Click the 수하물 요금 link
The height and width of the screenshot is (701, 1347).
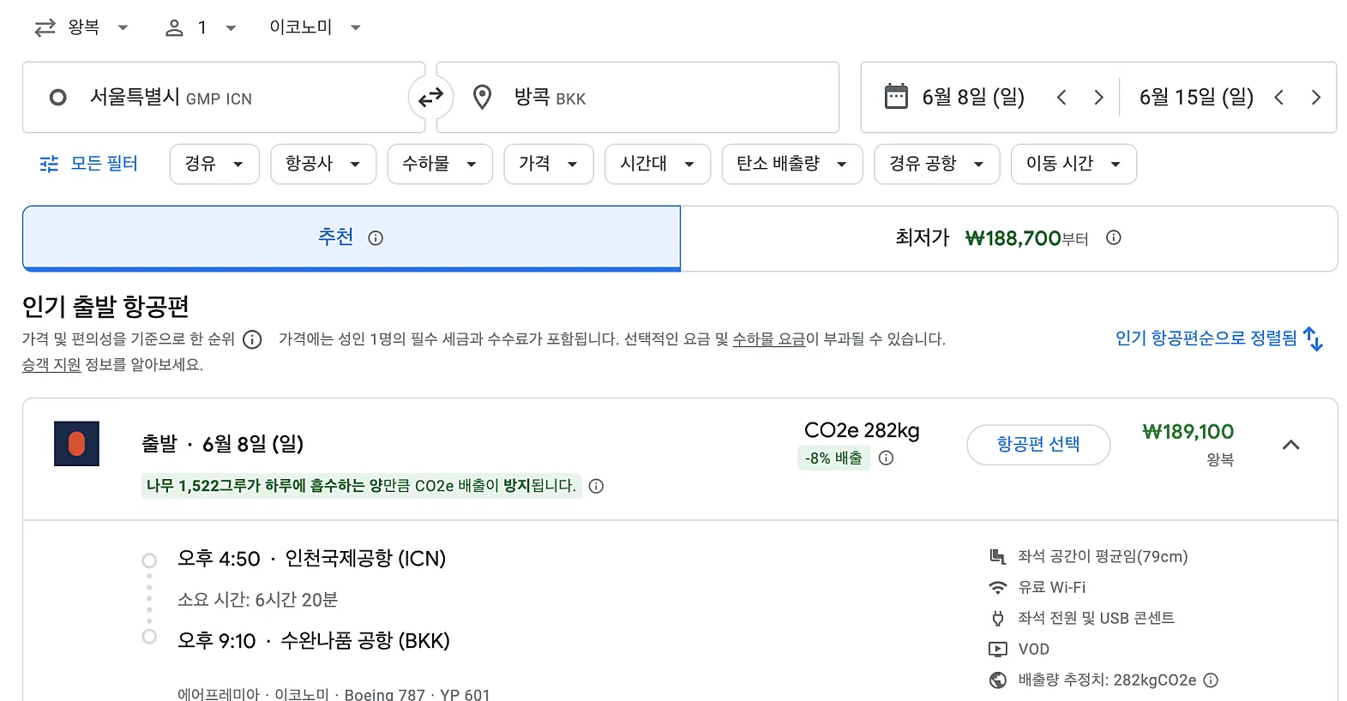point(768,339)
